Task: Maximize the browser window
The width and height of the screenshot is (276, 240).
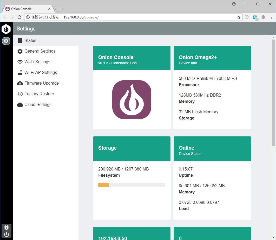Action: click(x=258, y=4)
